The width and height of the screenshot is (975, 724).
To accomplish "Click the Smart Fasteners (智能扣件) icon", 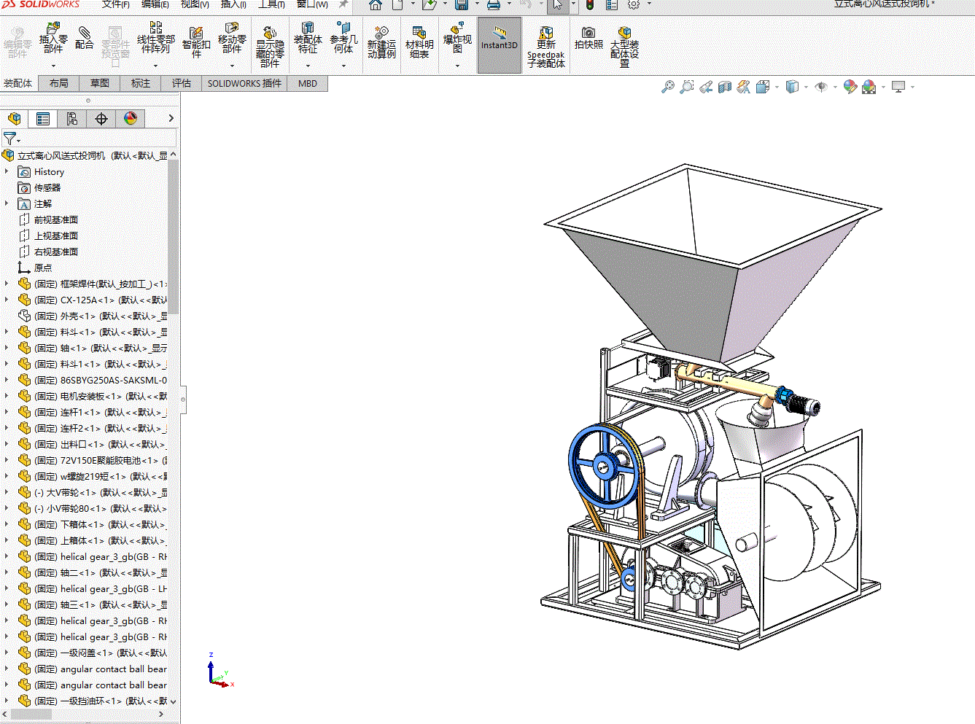I will pos(196,38).
